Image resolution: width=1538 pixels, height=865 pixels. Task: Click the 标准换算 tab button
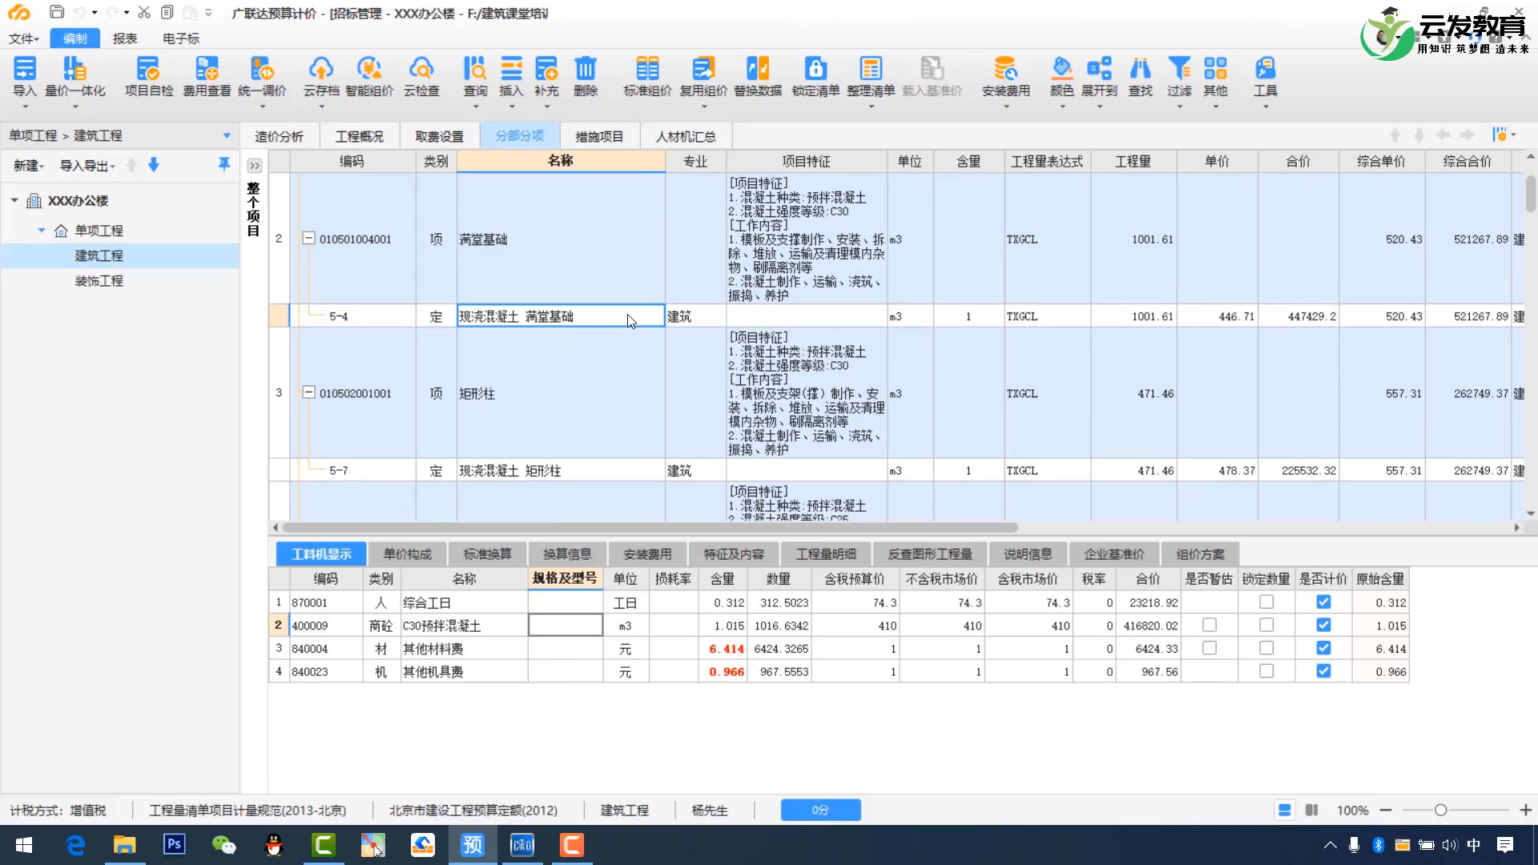coord(487,554)
